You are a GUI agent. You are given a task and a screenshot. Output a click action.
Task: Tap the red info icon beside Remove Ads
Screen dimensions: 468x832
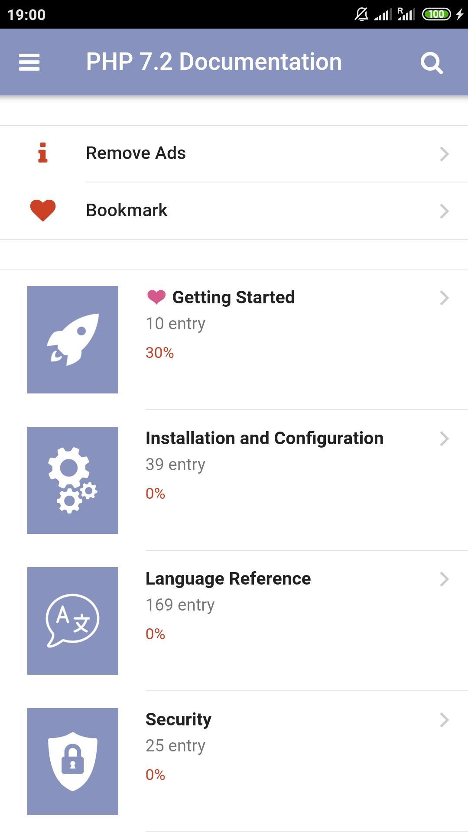[42, 153]
